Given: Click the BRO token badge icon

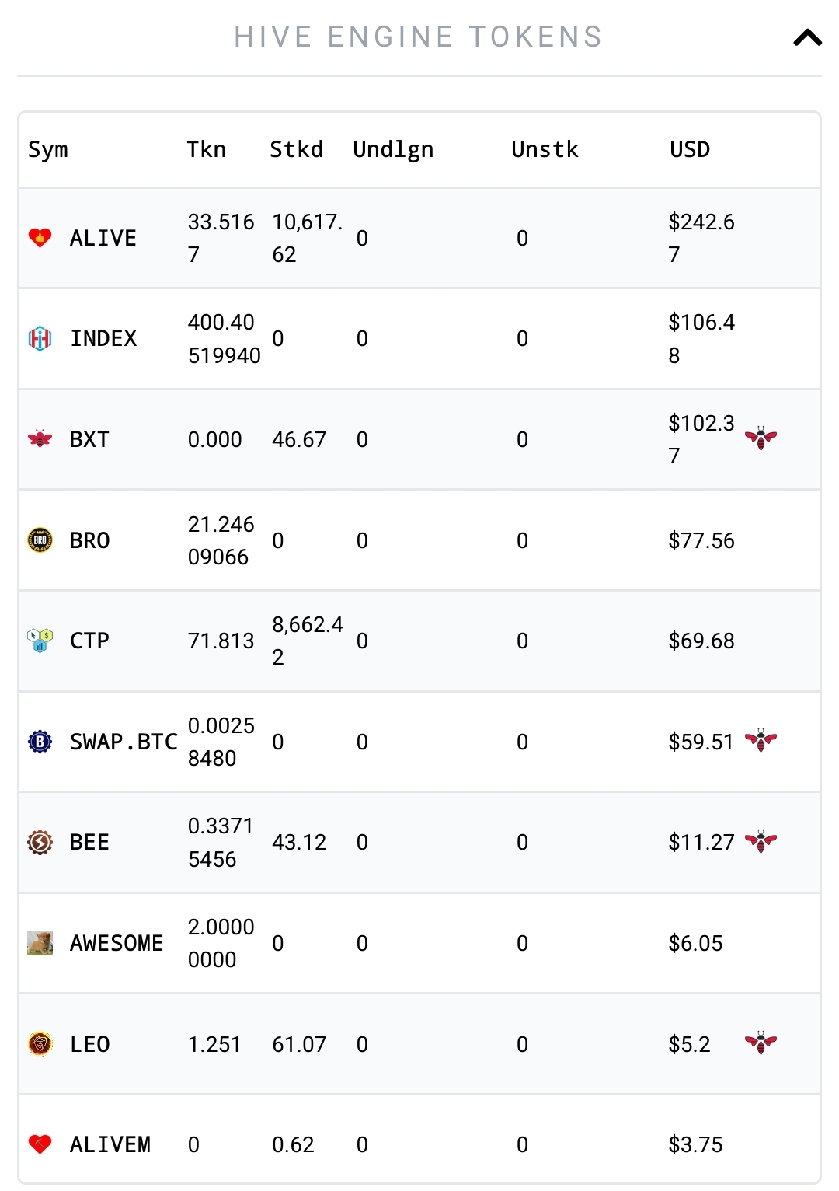Looking at the screenshot, I should [x=40, y=540].
